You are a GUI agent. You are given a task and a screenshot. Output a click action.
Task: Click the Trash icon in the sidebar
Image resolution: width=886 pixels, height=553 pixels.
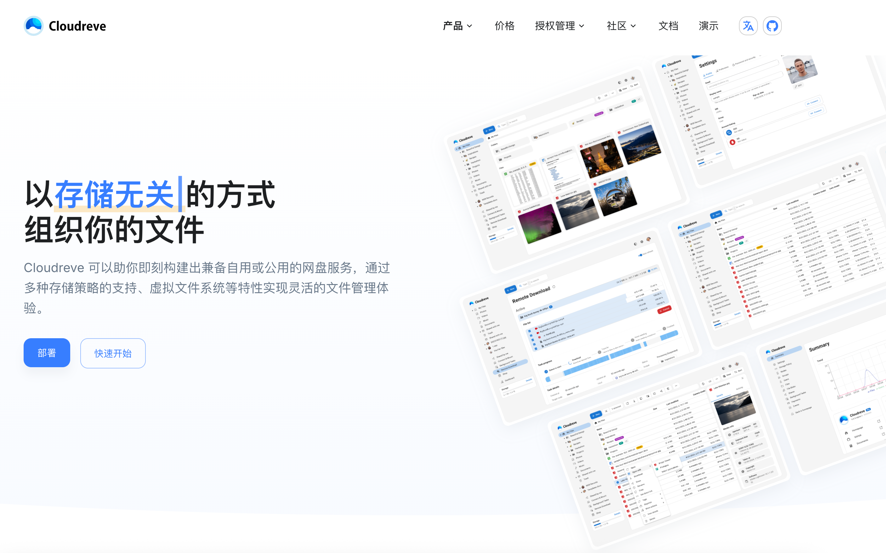(x=485, y=335)
